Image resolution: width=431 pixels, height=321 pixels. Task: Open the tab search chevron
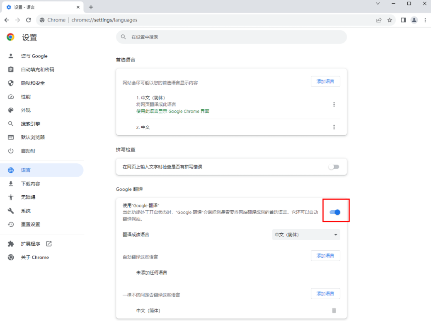click(x=378, y=4)
